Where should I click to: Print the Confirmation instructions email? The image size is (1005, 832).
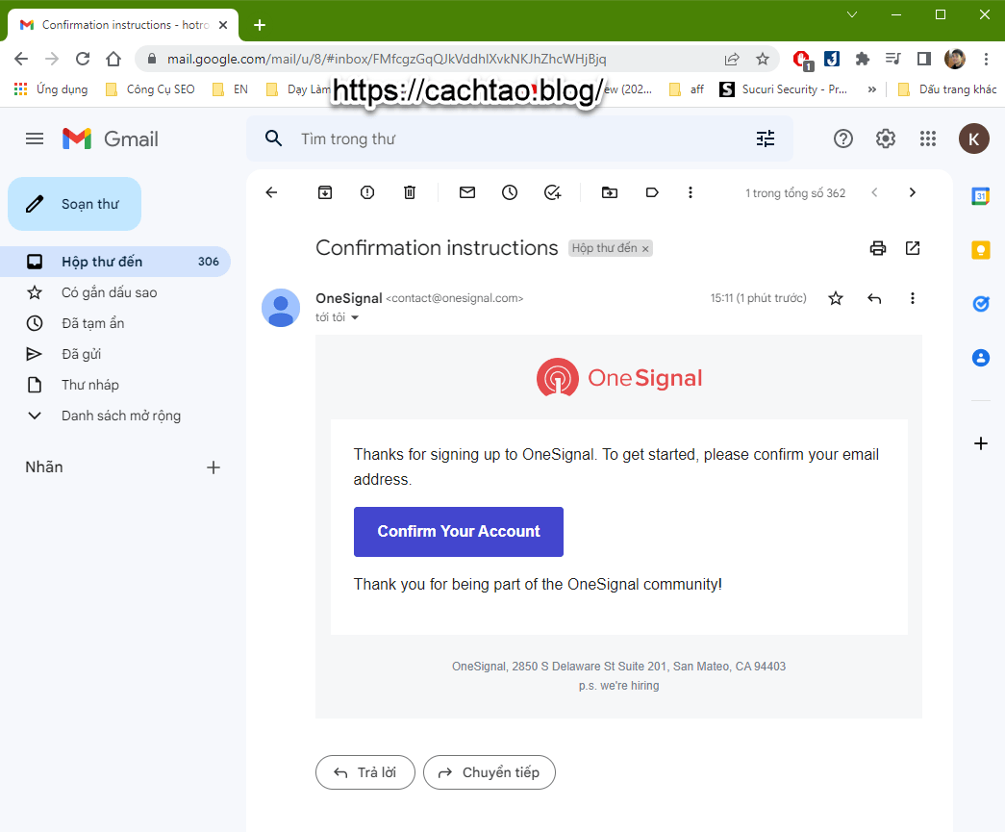(x=878, y=248)
